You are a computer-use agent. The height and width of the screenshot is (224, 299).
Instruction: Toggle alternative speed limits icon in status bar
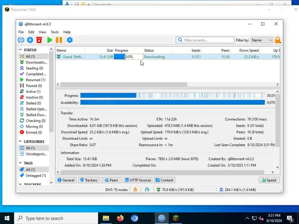[147, 190]
